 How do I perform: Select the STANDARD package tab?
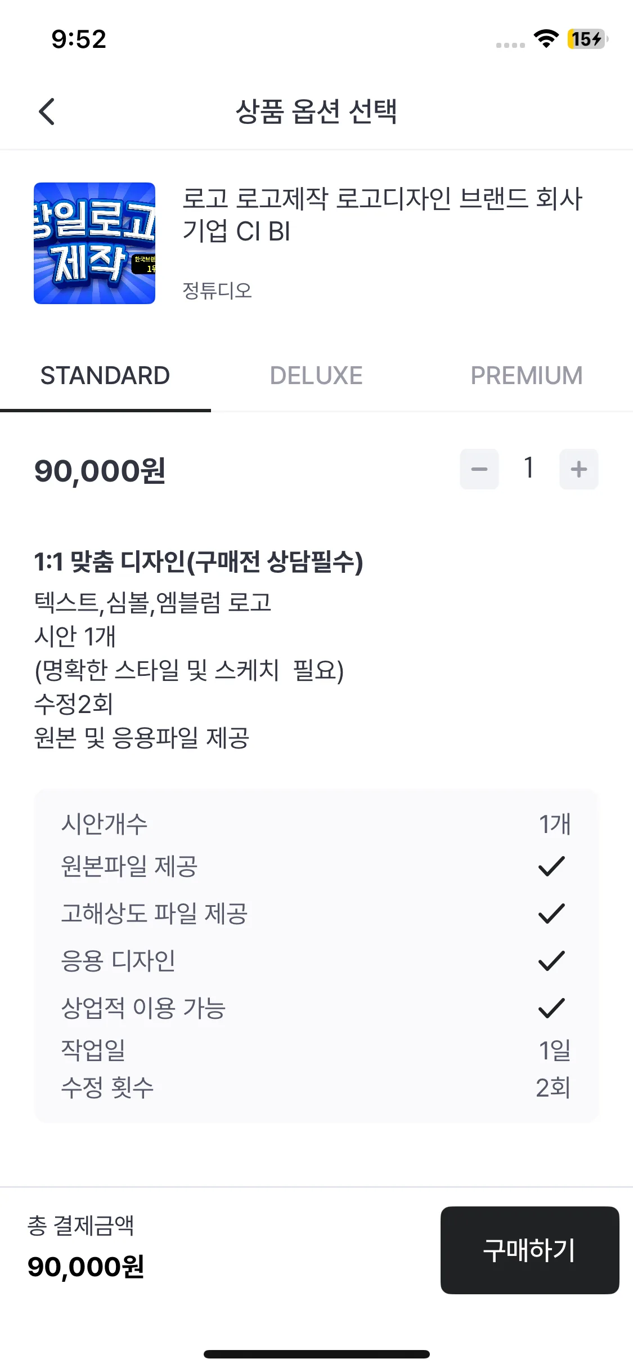(x=105, y=376)
